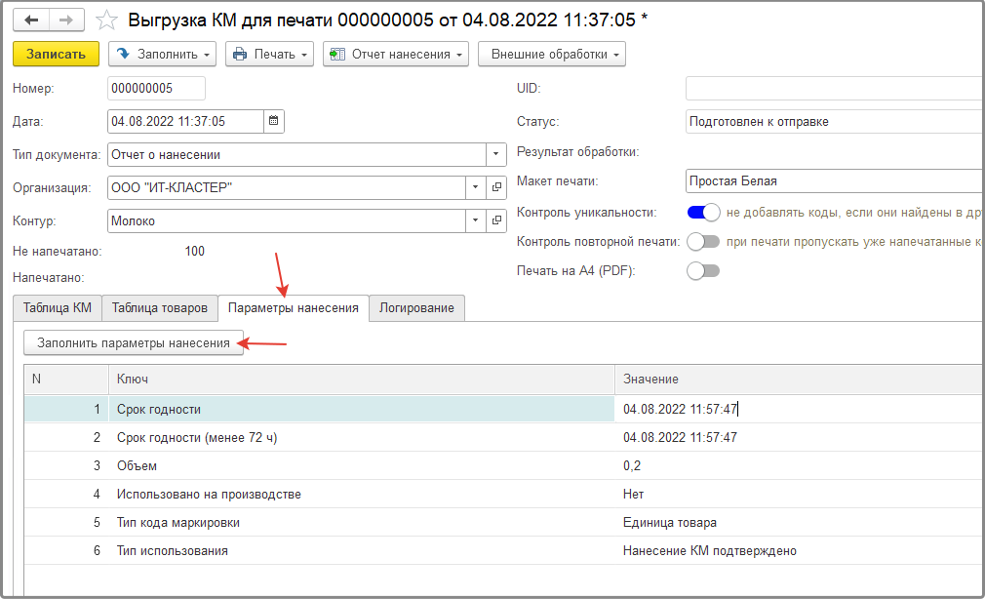This screenshot has height=599, width=985.
Task: Enable the Контроль повторной печати toggle
Action: click(x=703, y=241)
